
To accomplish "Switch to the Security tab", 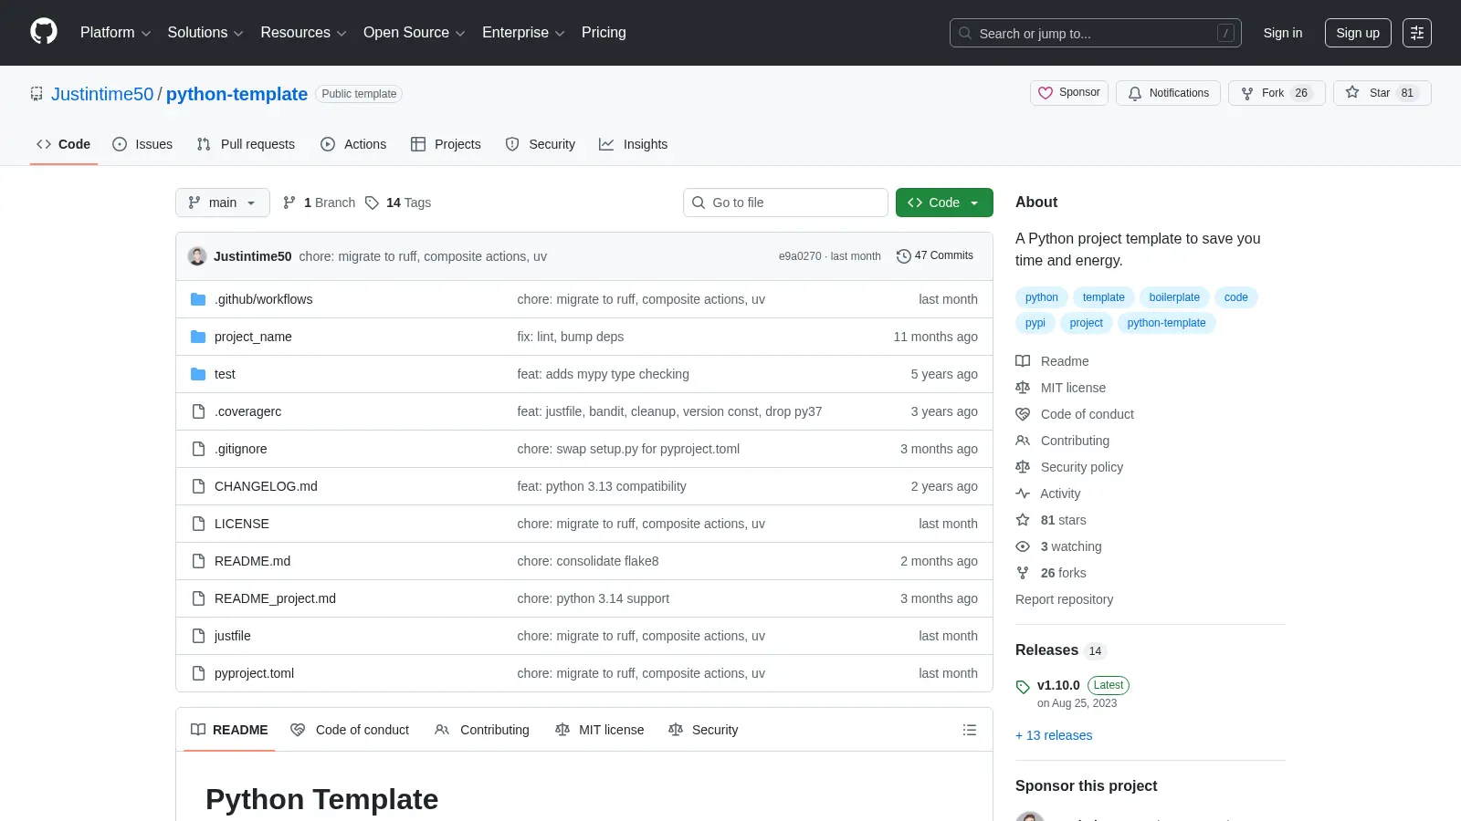I will pyautogui.click(x=541, y=144).
